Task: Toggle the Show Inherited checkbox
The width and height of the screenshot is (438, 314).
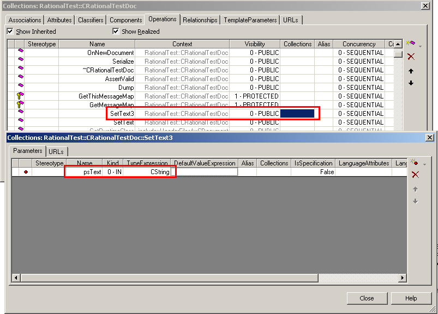Action: [x=10, y=31]
